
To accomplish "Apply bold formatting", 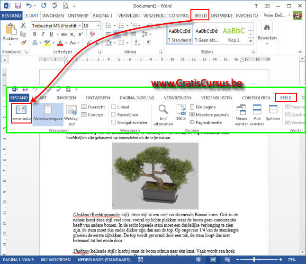I will 35,34.
